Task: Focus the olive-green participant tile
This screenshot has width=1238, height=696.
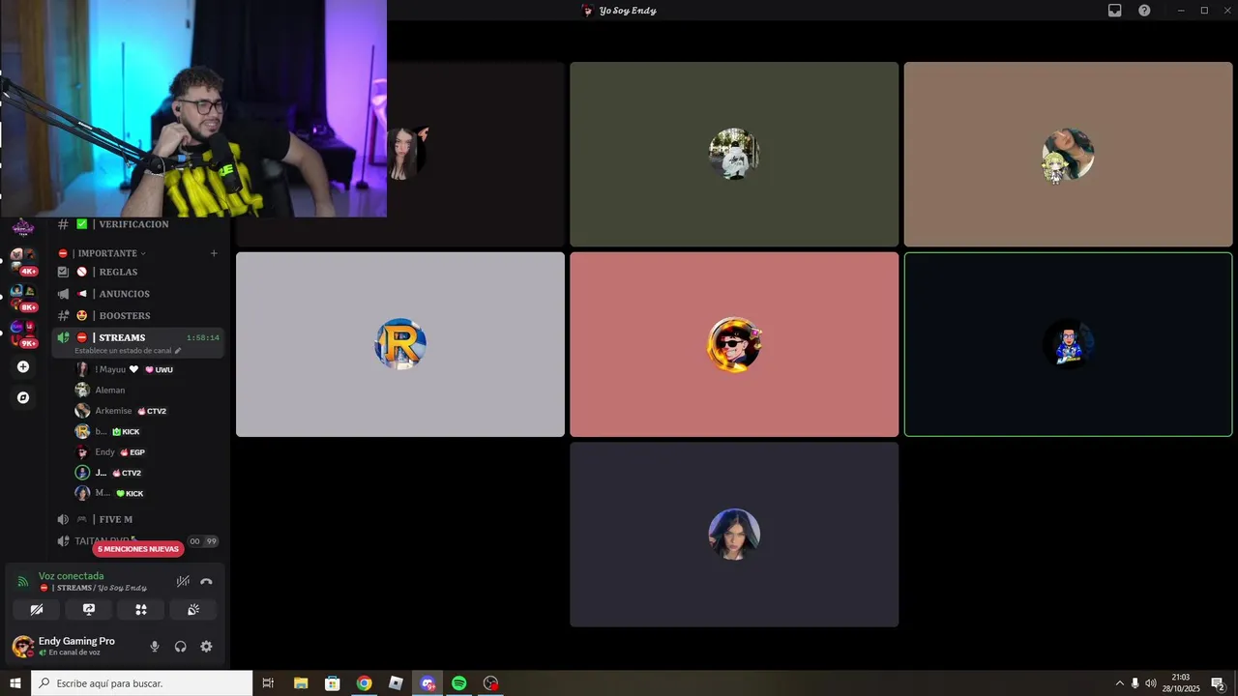Action: coord(734,155)
